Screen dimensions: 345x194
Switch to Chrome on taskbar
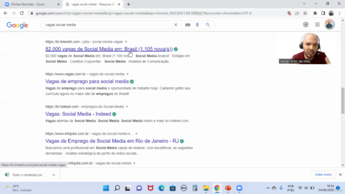pyautogui.click(x=217, y=188)
